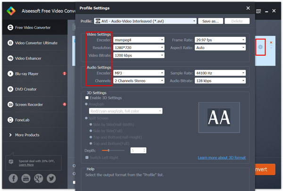The height and width of the screenshot is (191, 283).
Task: Open the Google Plus social icon
Action: coord(39,179)
